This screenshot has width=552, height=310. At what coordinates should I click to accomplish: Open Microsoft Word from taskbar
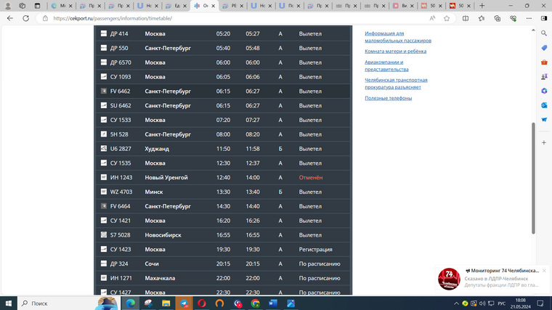point(273,303)
